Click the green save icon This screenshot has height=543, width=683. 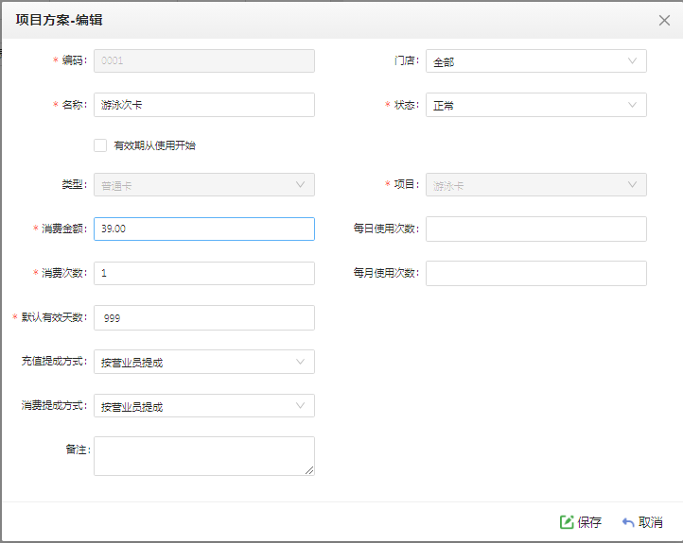tap(567, 521)
